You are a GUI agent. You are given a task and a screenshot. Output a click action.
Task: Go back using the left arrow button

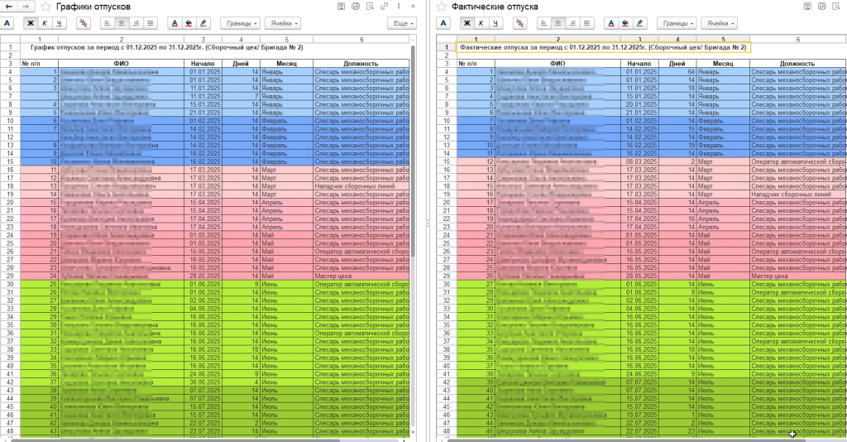[8, 7]
